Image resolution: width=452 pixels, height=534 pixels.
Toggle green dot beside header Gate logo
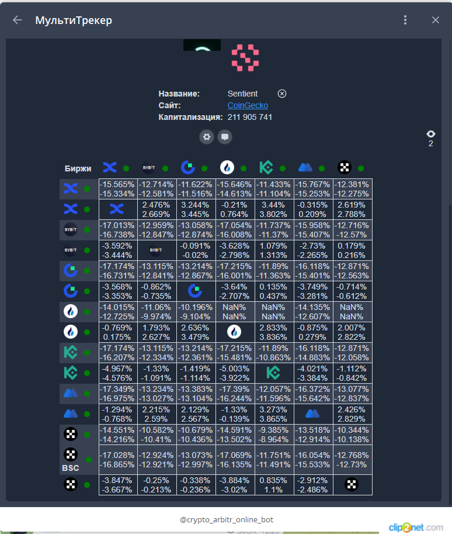[x=204, y=168]
